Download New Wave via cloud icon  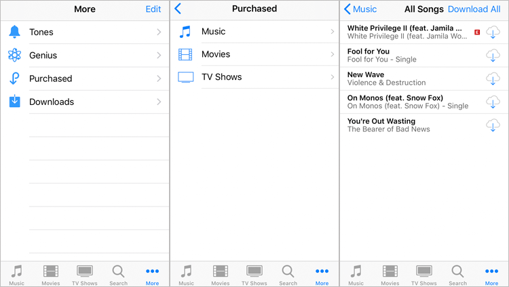coord(493,79)
